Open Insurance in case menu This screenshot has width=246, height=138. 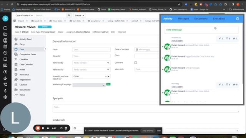[24, 75]
